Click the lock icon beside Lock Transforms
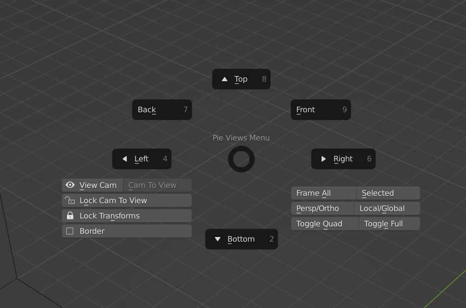This screenshot has width=466, height=308. pyautogui.click(x=70, y=216)
